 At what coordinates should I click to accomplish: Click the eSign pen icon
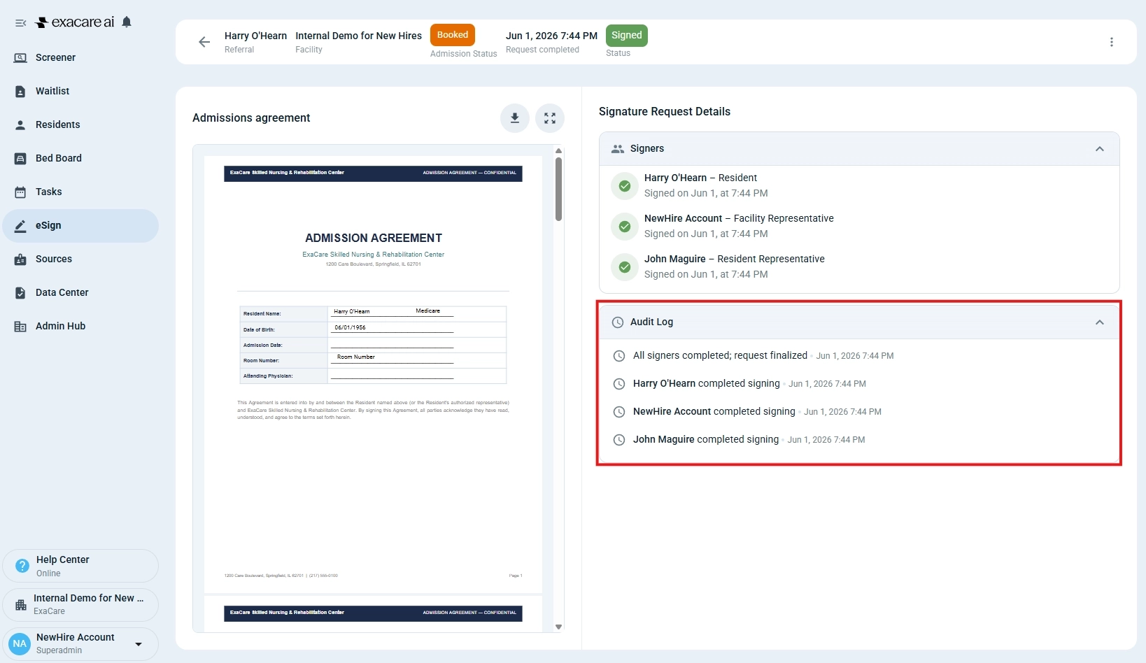point(20,225)
